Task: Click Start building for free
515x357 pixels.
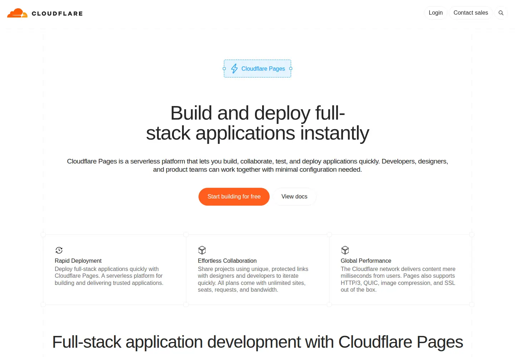Action: (x=234, y=197)
